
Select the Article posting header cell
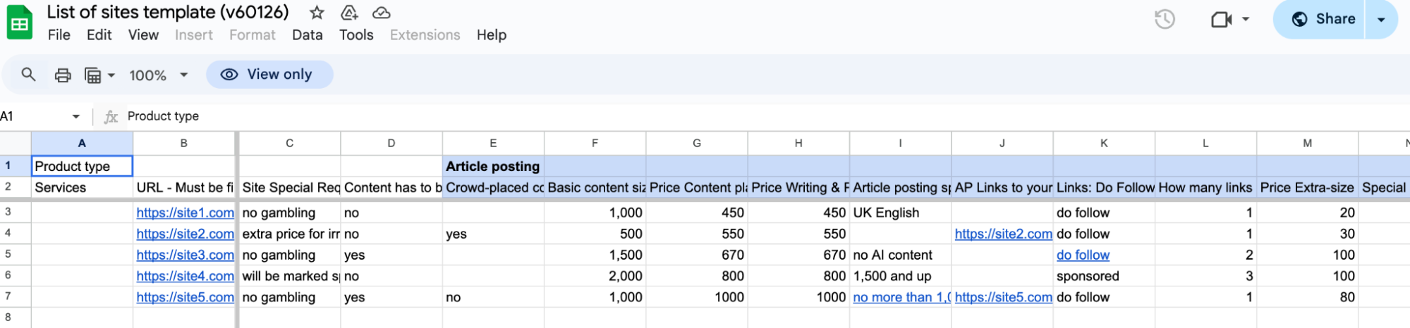493,166
